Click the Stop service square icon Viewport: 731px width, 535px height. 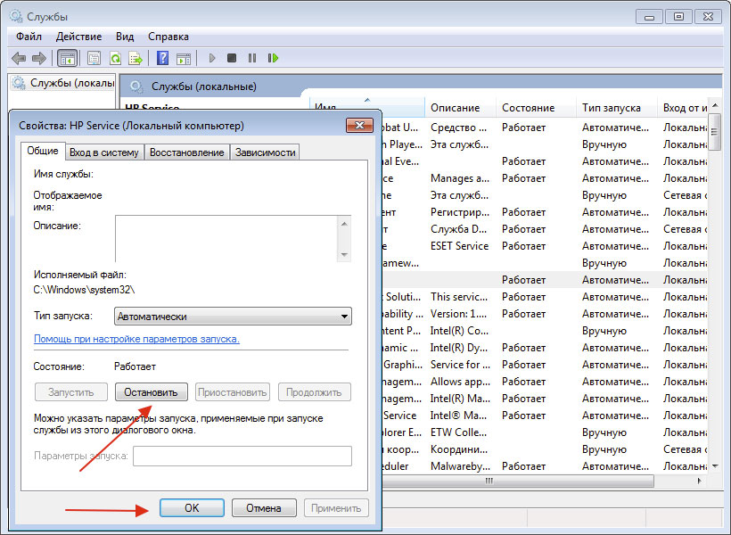pyautogui.click(x=232, y=58)
